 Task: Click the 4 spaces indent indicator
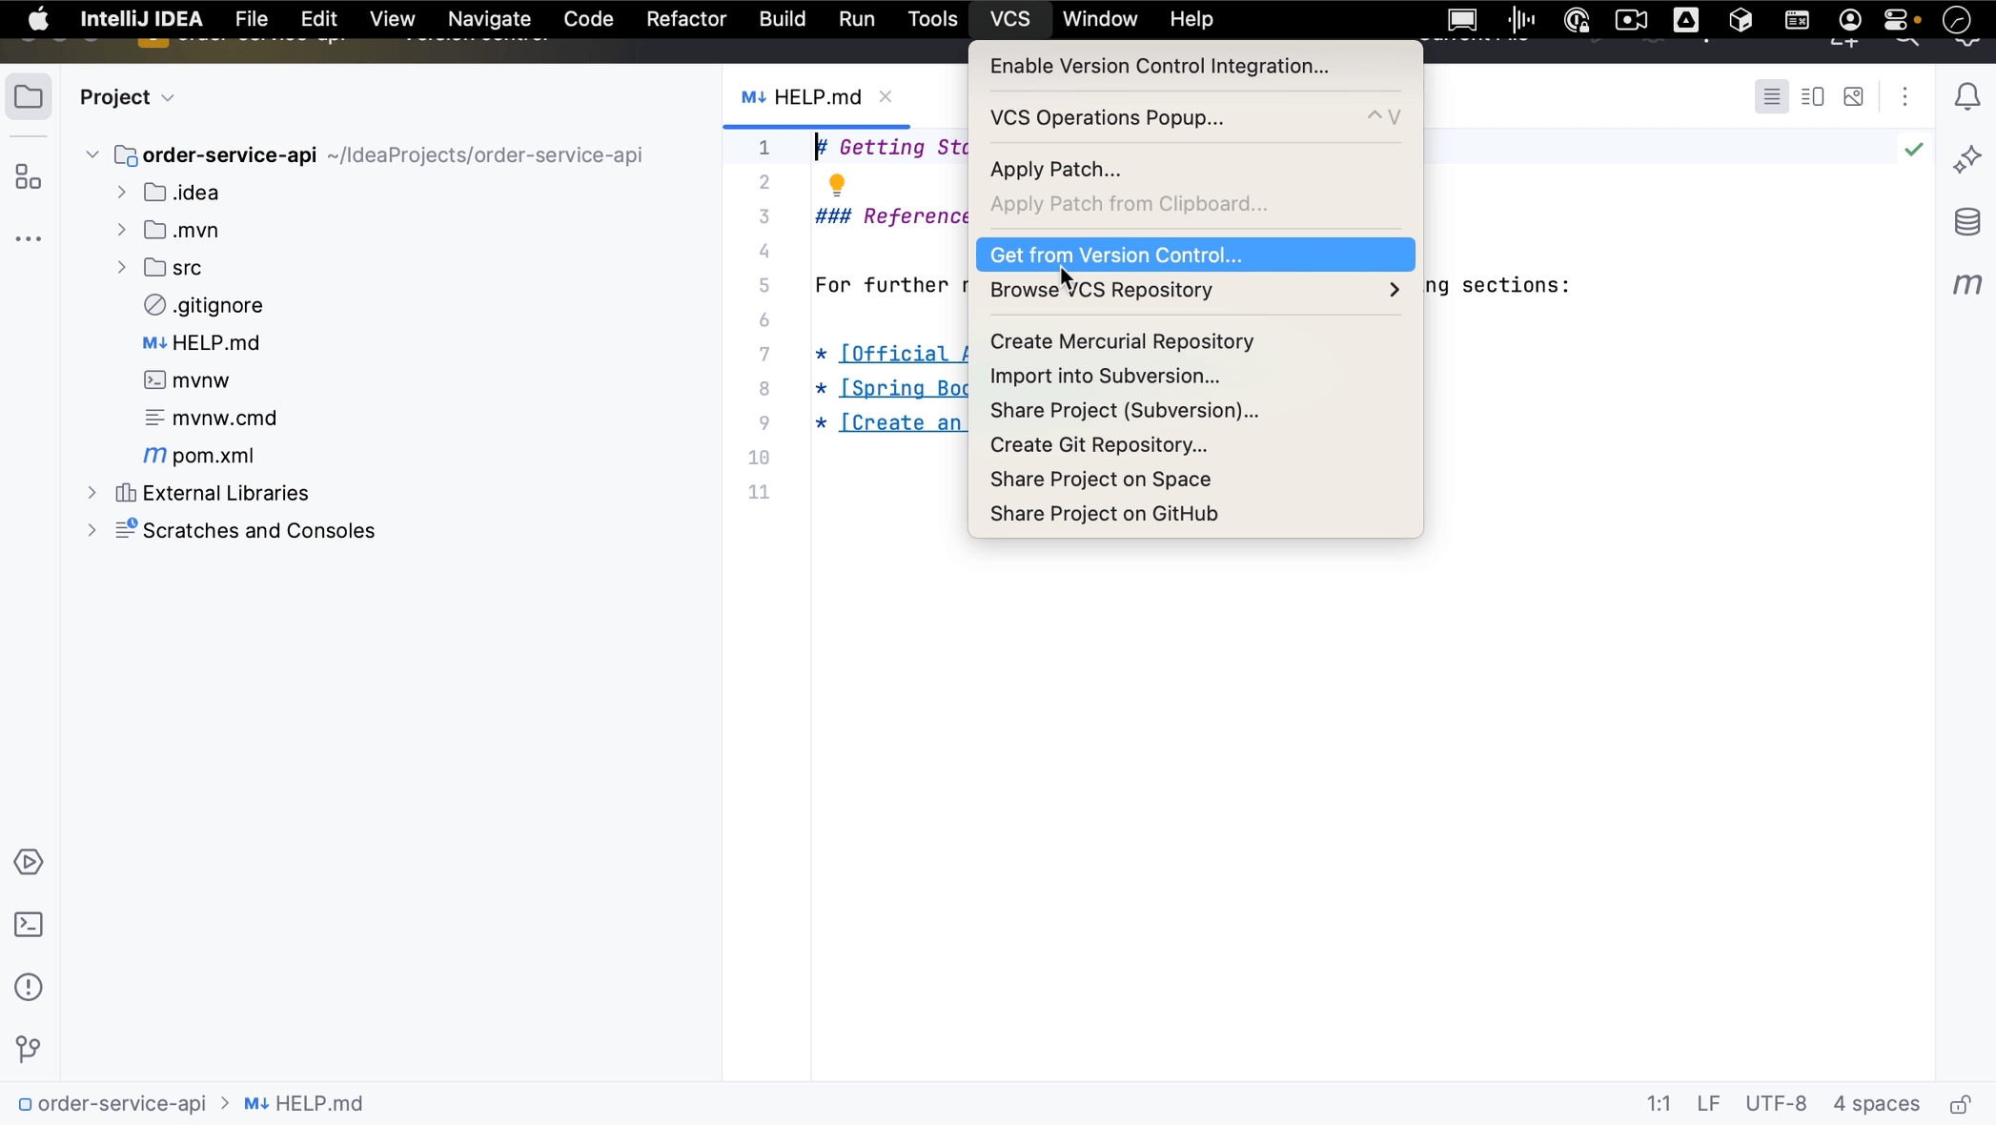pos(1875,1104)
